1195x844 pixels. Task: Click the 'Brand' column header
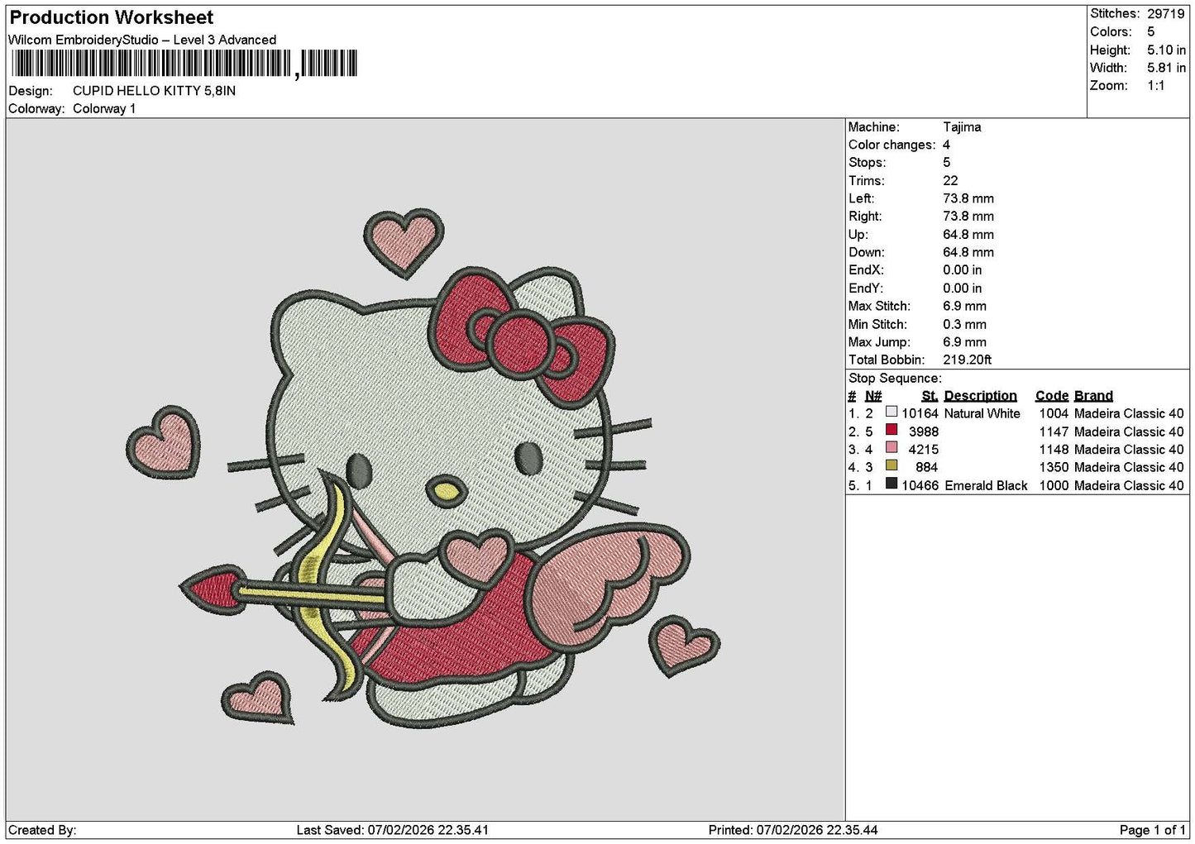[x=1093, y=396]
